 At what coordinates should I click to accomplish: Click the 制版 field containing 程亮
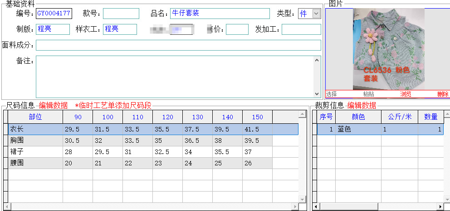53,29
